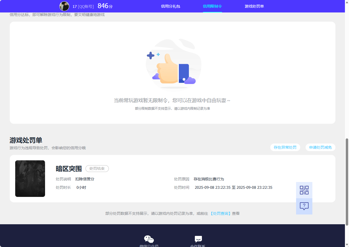Click the 846 credit score

(105, 6)
